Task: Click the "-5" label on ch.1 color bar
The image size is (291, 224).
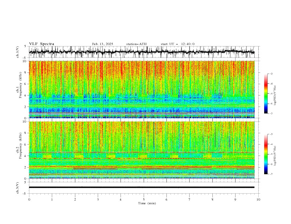Action: pos(271,94)
